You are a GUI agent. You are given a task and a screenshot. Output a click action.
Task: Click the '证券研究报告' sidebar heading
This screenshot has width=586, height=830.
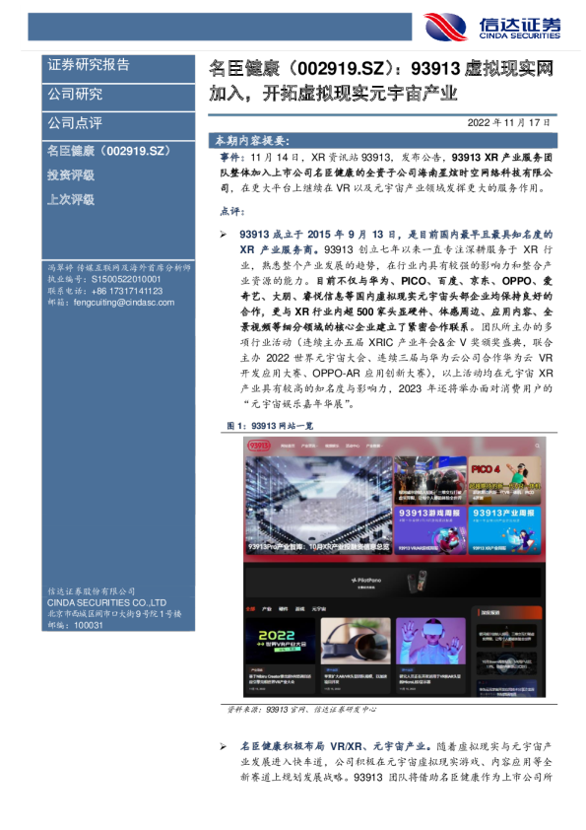pos(89,65)
